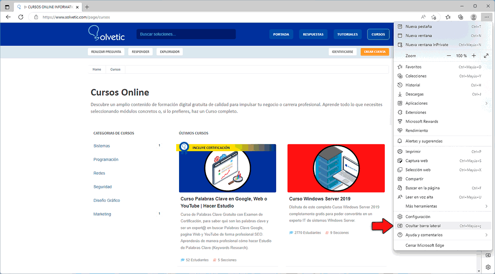Click the browser back arrow
Image resolution: width=495 pixels, height=274 pixels.
(8, 17)
